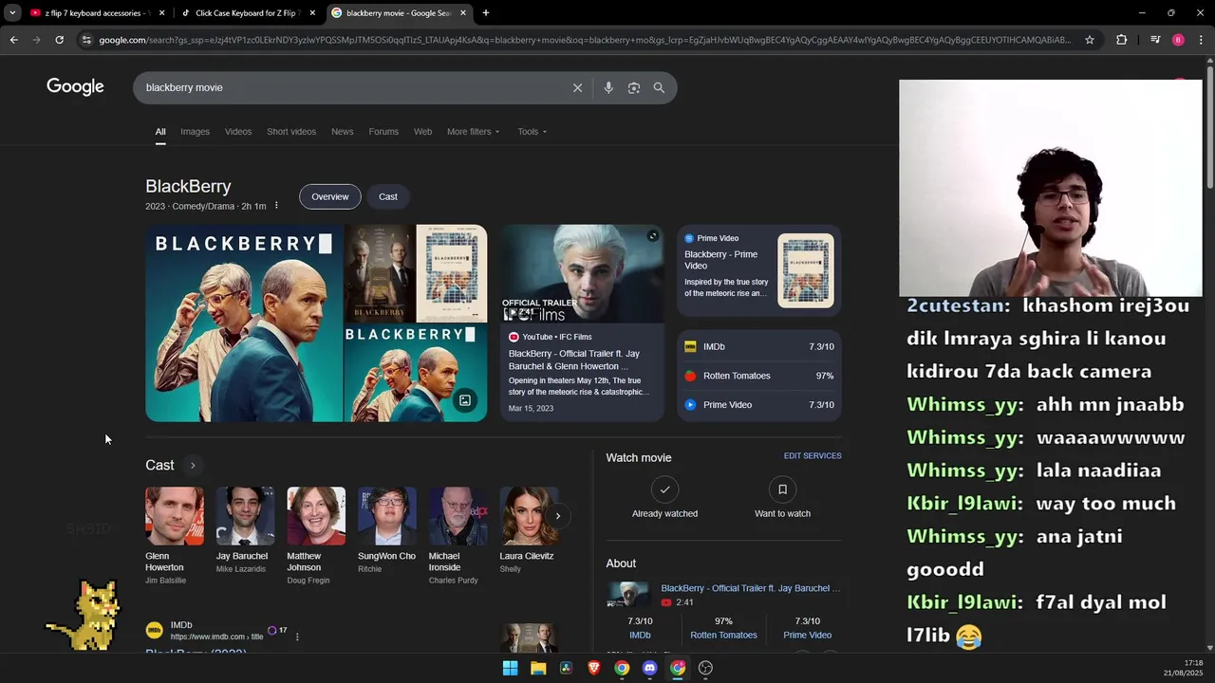
Task: Expand the More filters dropdown
Action: pos(473,132)
